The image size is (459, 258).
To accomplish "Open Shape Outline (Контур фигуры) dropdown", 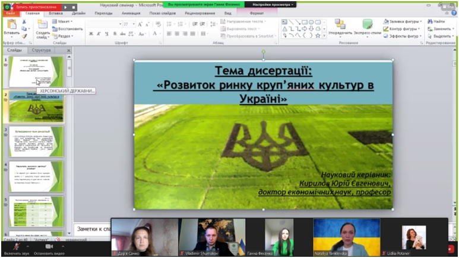I will pos(401,28).
